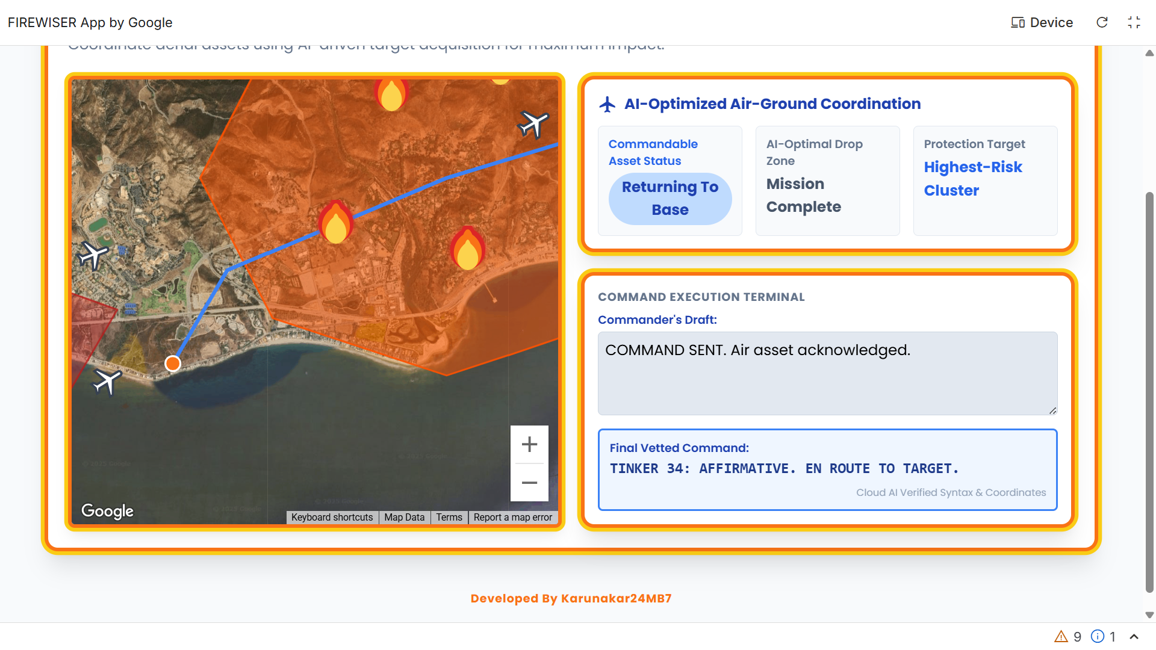The height and width of the screenshot is (650, 1156).
Task: Zoom in the map with plus button
Action: tap(529, 445)
